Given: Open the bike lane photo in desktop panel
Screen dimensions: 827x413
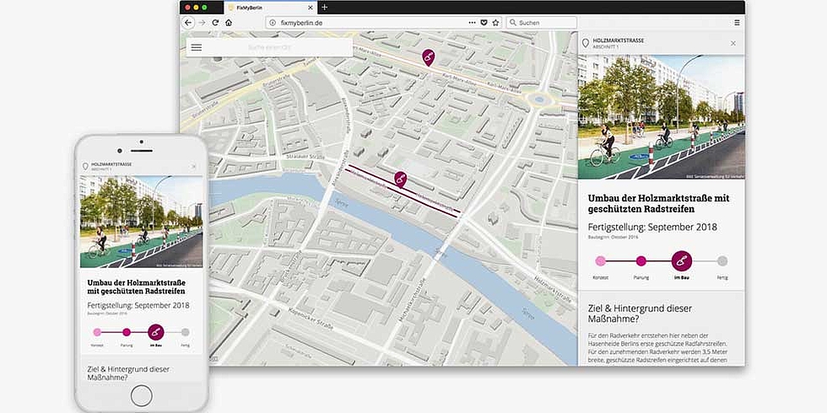Looking at the screenshot, I should coord(662,116).
